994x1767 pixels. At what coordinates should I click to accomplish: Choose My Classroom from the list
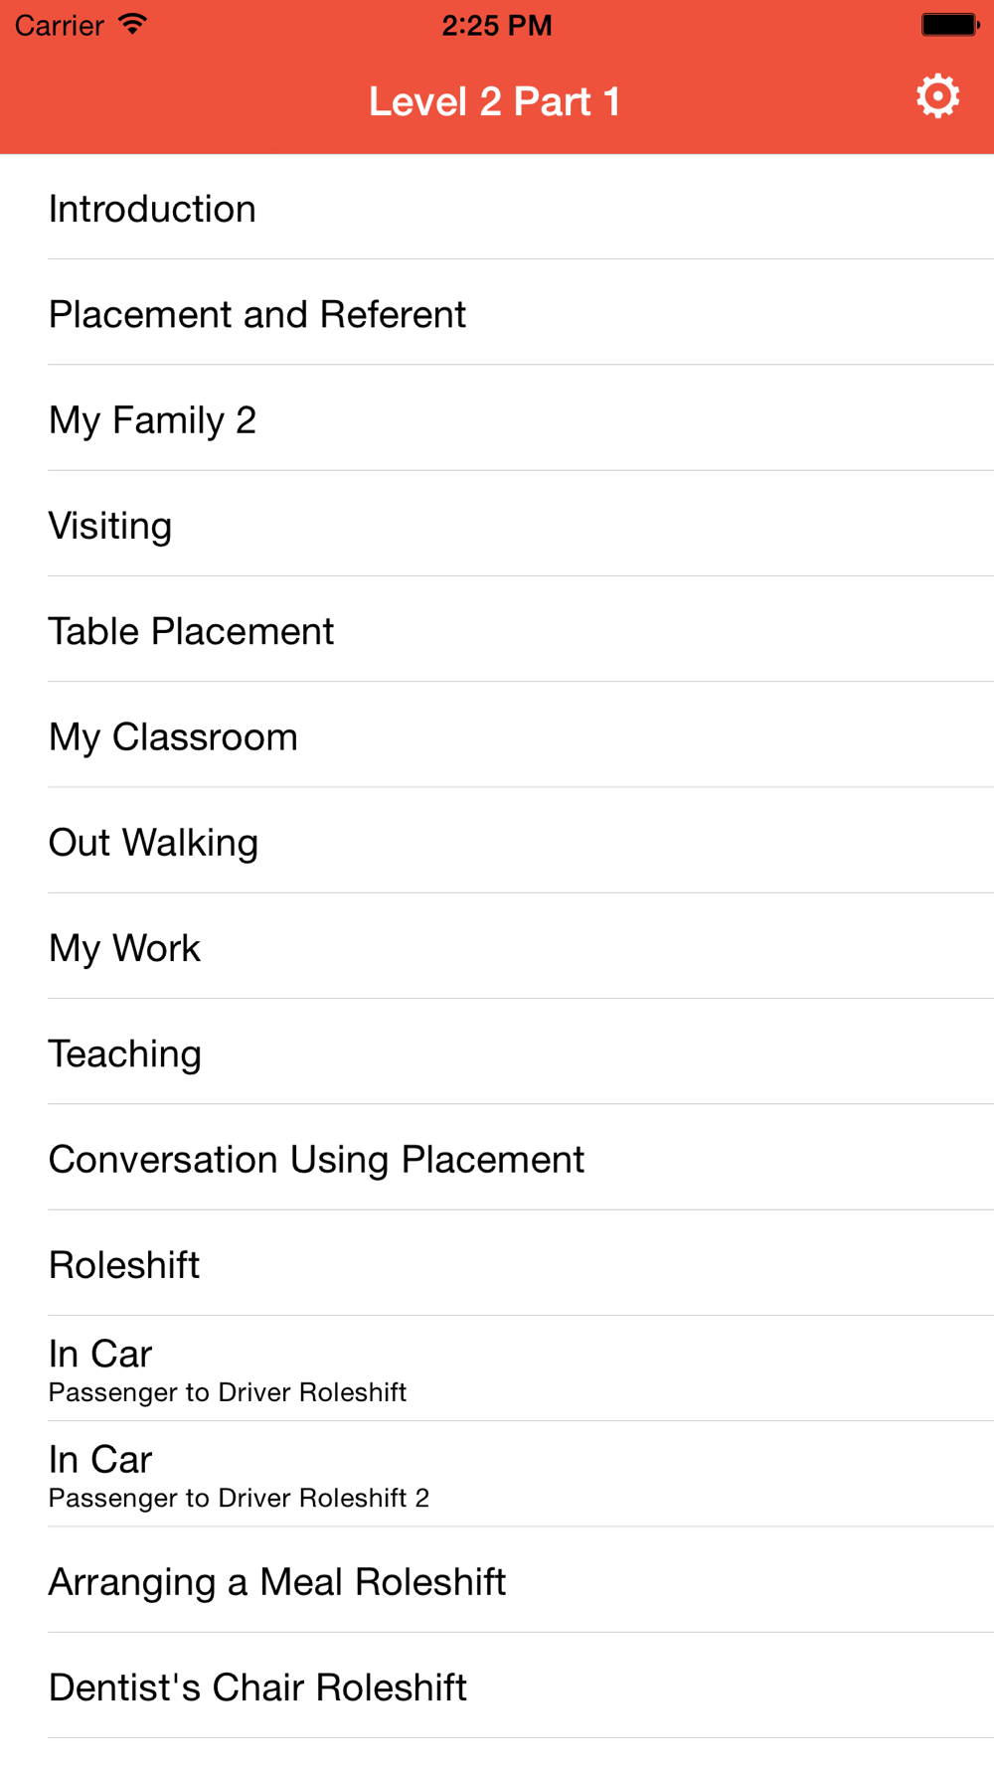[497, 735]
